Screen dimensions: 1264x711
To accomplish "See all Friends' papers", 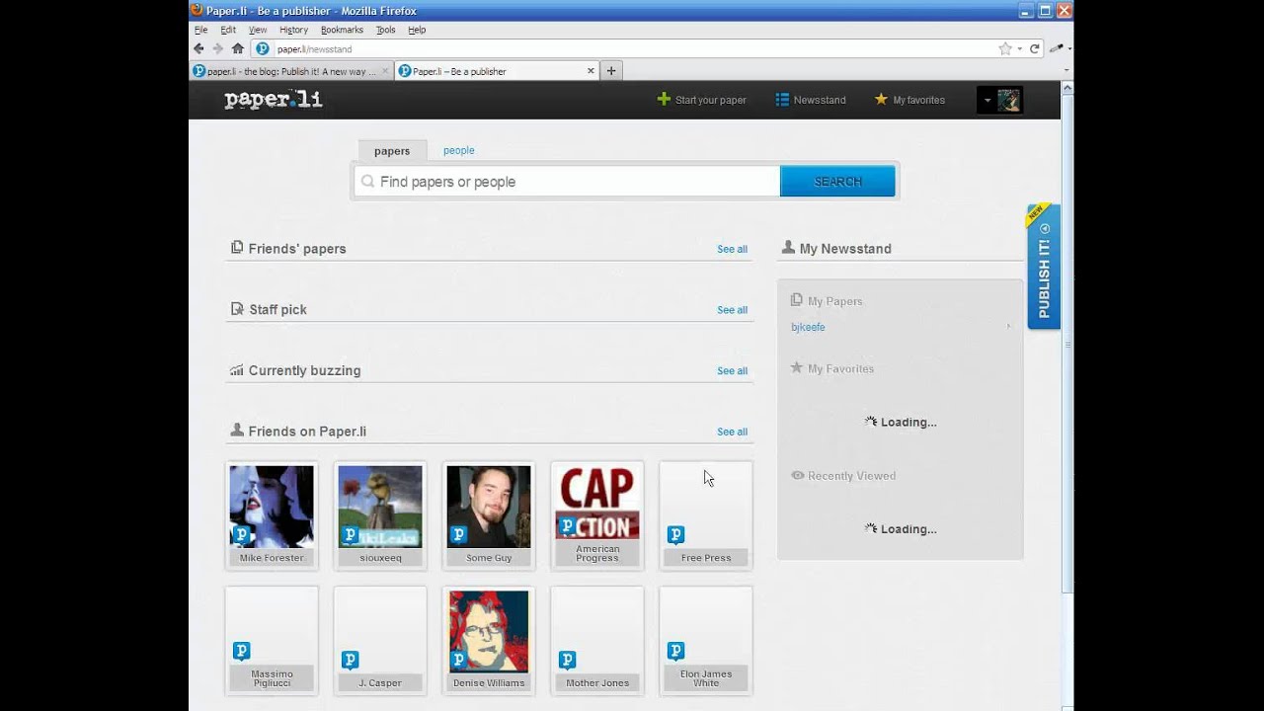I will tap(732, 249).
